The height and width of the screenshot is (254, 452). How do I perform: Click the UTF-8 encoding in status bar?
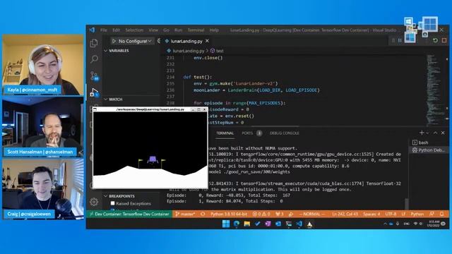click(391, 214)
